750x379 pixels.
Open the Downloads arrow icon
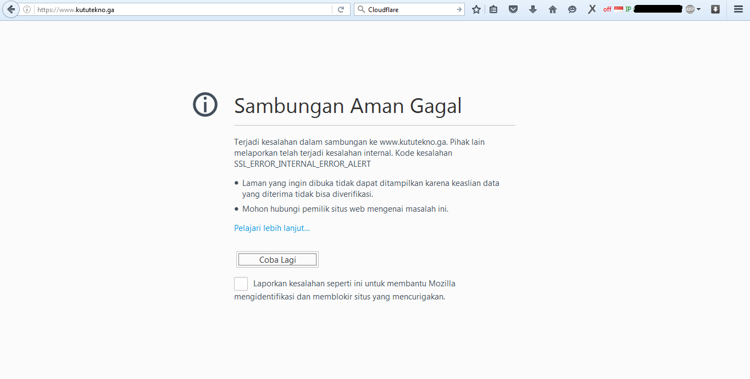(x=532, y=9)
